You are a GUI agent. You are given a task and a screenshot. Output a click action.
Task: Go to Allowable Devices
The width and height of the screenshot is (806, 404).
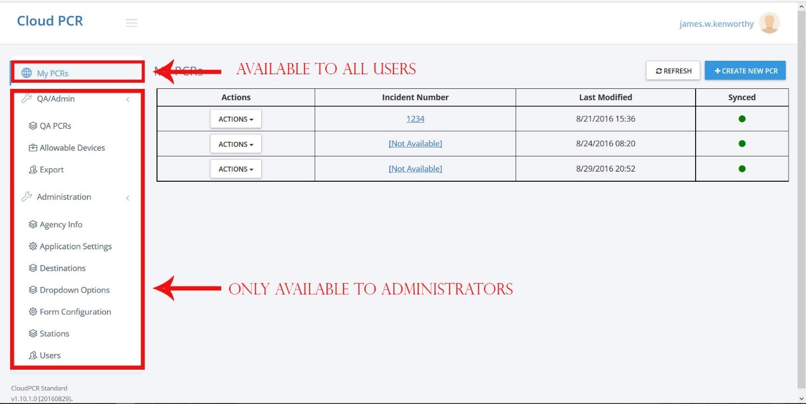(x=72, y=148)
